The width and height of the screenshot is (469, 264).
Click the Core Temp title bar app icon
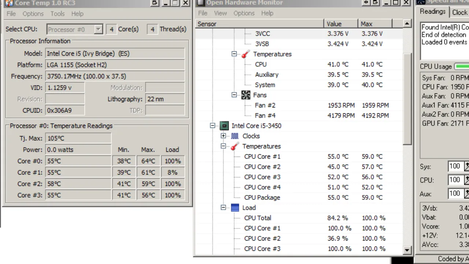pos(9,3)
